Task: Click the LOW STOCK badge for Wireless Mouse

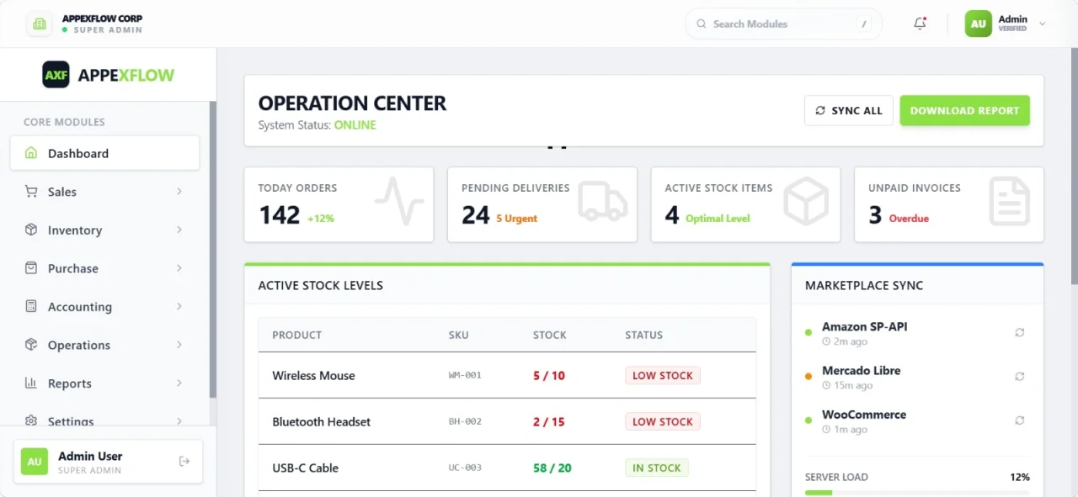Action: click(663, 375)
